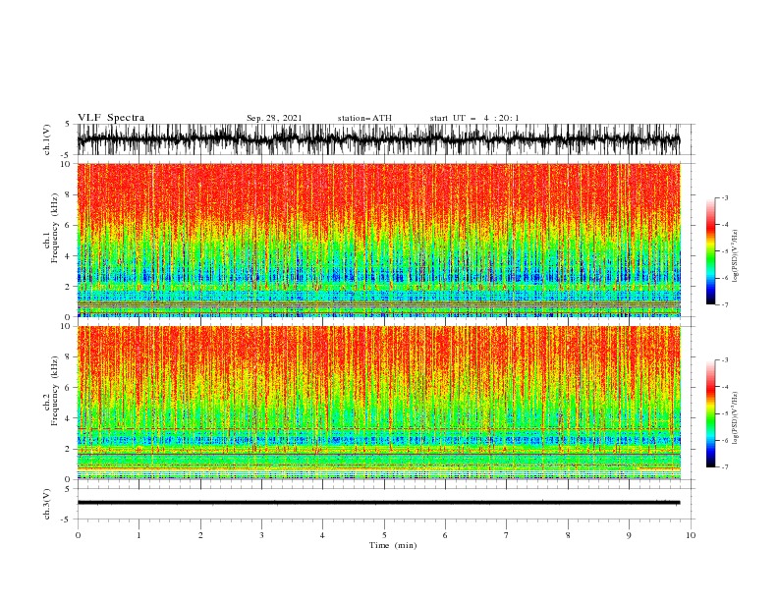The image size is (778, 601).
Task: Click time-axis tick label '3'
Action: coord(261,535)
